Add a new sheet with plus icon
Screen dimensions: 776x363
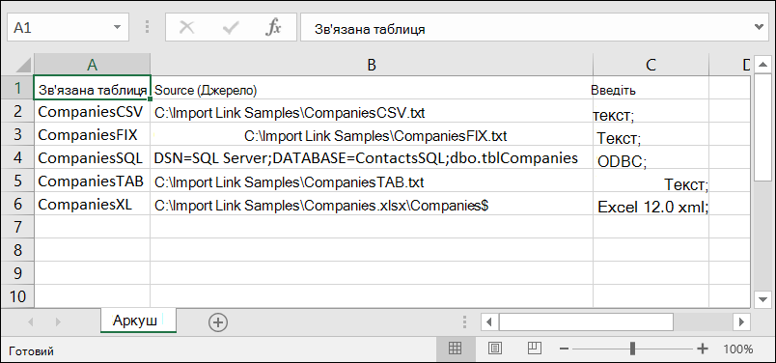coord(218,322)
